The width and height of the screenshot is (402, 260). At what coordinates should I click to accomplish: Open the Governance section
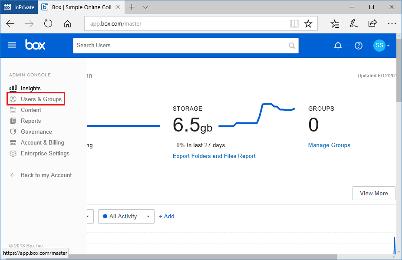(36, 132)
